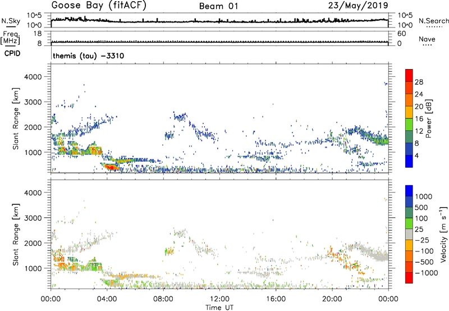Pick the 25–100 m/s green Velocity swatch

(x=409, y=223)
